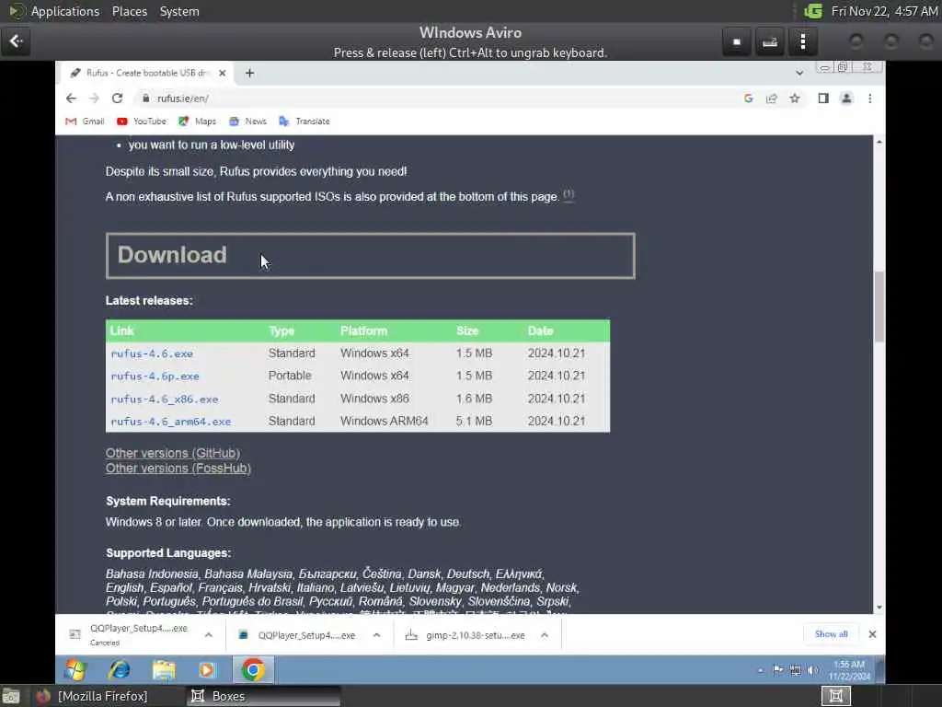942x707 pixels.
Task: Open the System menu
Action: pos(179,11)
